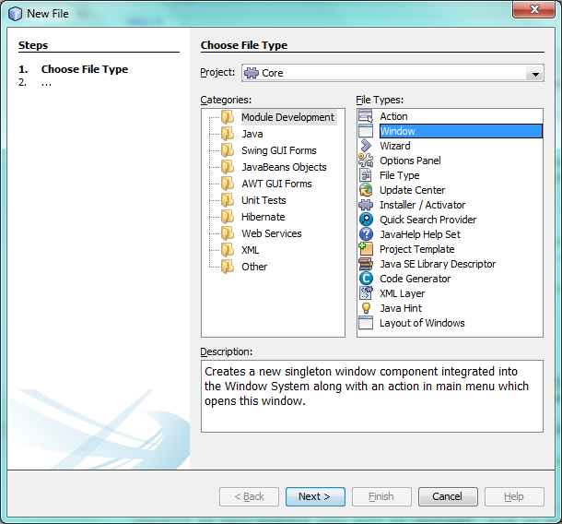Viewport: 562px width, 524px height.
Task: Open the Web Services category
Action: (273, 233)
